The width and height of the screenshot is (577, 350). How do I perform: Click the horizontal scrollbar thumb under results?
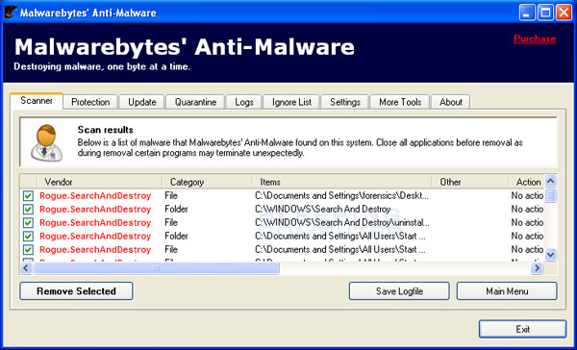[x=157, y=268]
